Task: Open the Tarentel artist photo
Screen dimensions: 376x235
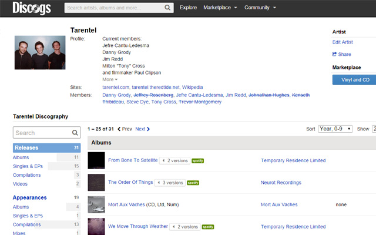Action: pos(40,52)
